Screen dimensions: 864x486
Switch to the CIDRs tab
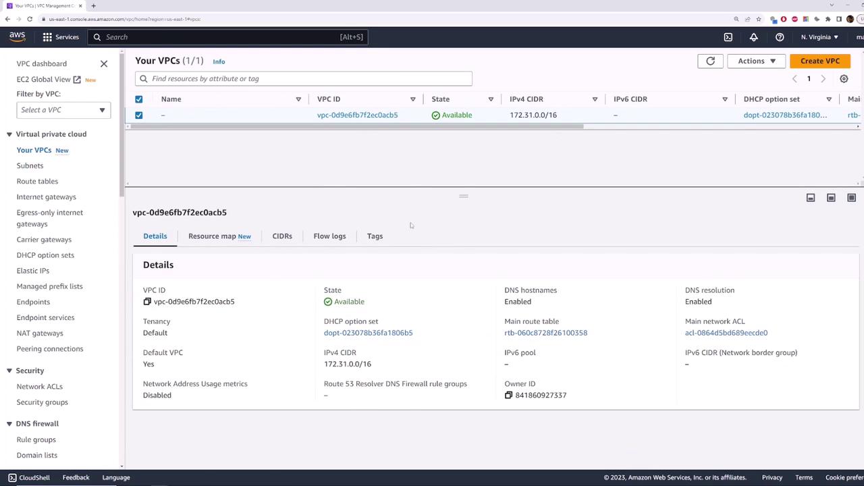282,236
